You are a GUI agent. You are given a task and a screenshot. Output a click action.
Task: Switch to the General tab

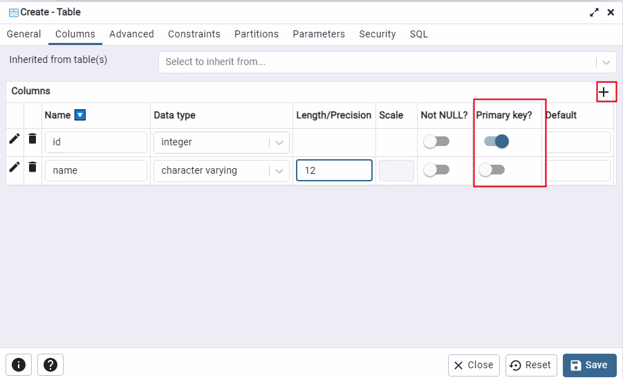click(24, 34)
